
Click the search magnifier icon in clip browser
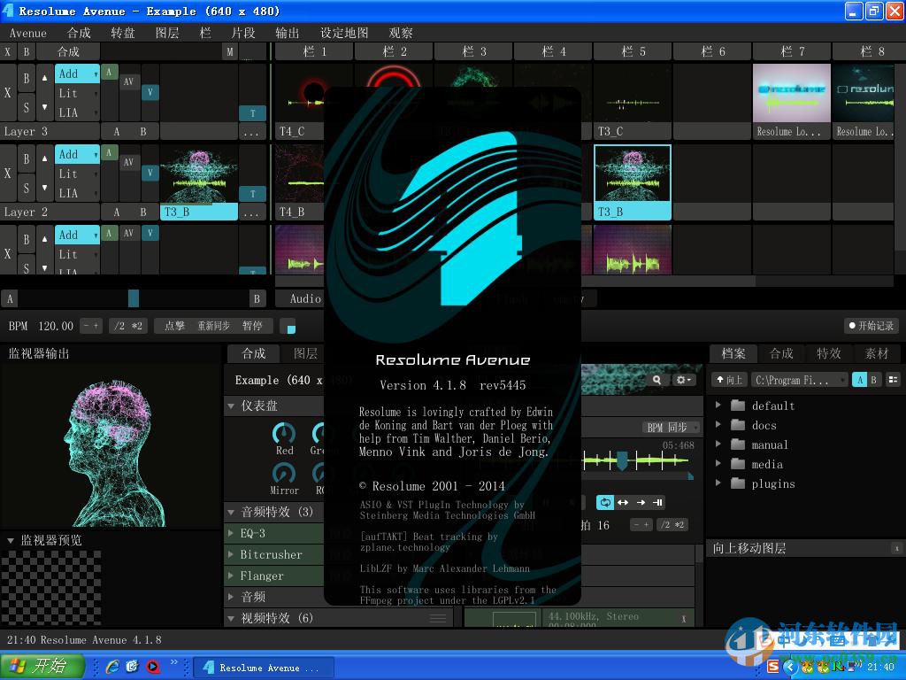point(656,379)
